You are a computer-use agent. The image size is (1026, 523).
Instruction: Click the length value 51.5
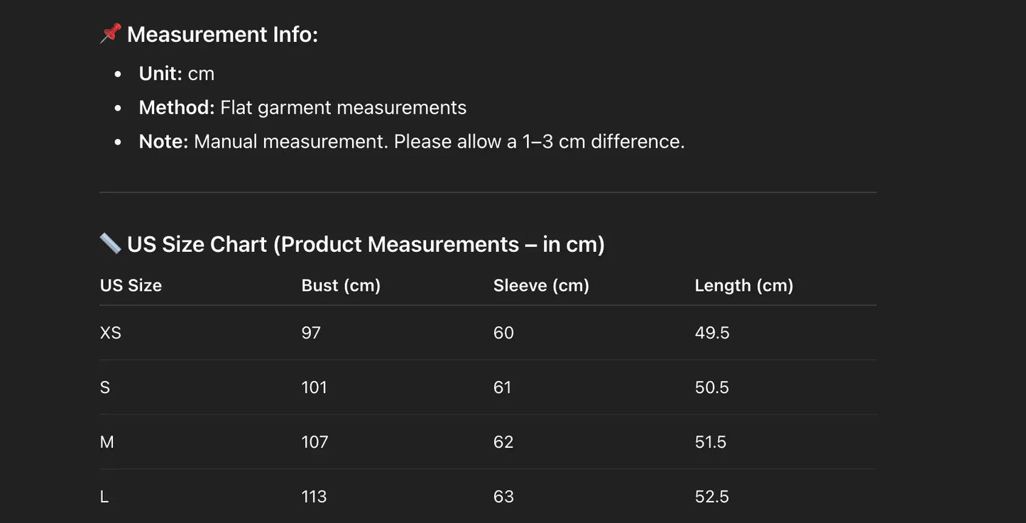(711, 442)
